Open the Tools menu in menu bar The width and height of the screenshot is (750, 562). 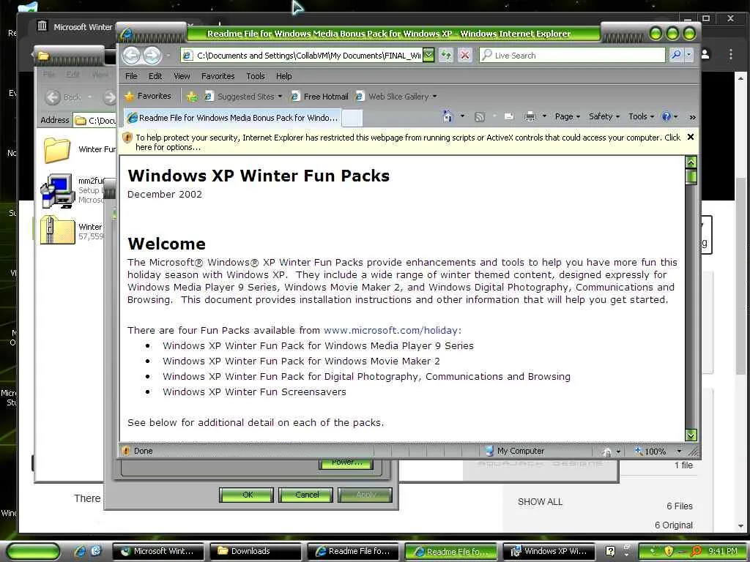[x=256, y=76]
